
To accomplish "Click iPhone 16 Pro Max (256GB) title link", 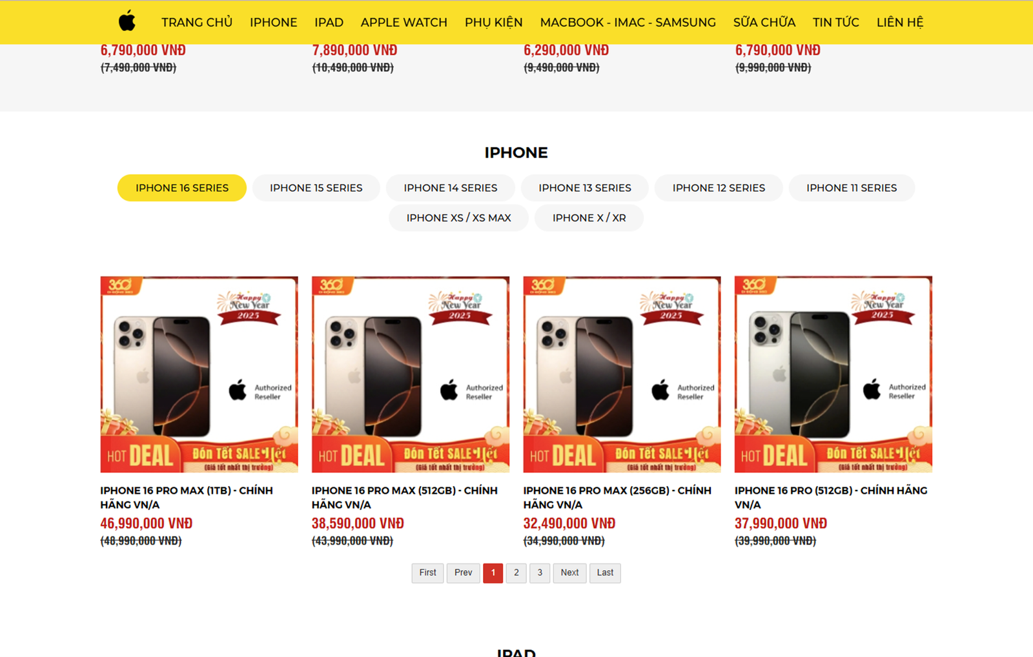I will 617,498.
